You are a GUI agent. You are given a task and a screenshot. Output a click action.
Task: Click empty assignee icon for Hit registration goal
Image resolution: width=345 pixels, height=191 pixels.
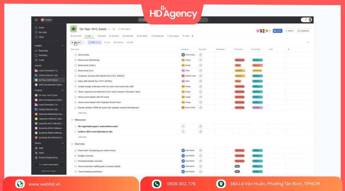tap(183, 126)
